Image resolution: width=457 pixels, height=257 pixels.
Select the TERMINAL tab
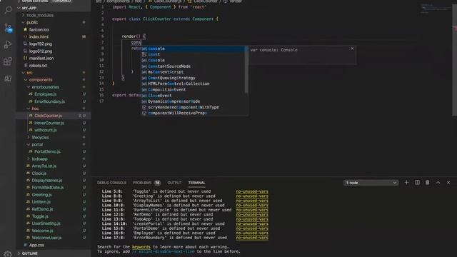click(x=197, y=183)
